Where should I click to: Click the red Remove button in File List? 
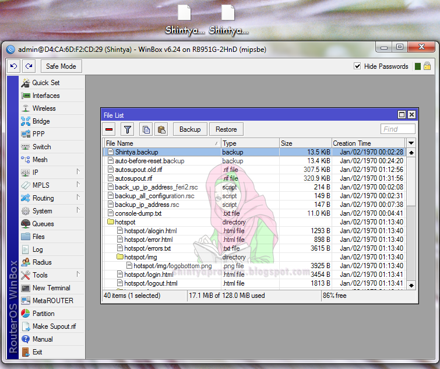(x=109, y=129)
